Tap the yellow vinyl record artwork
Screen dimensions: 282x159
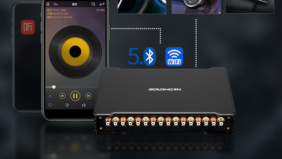tap(75, 52)
